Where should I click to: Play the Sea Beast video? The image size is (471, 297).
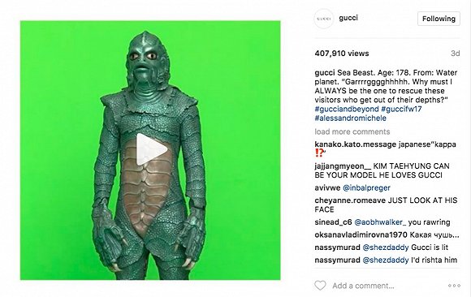point(151,149)
